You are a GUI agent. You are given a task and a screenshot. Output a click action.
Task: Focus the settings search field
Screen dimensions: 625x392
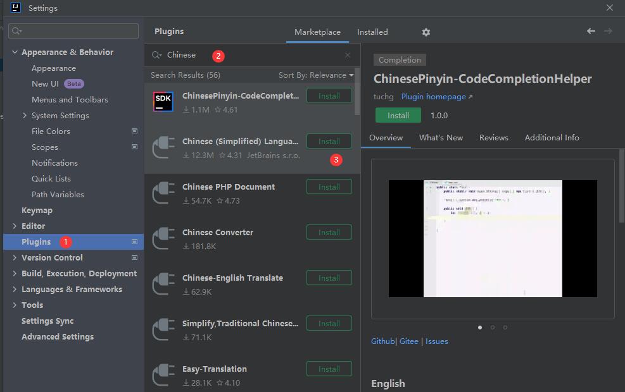point(73,30)
